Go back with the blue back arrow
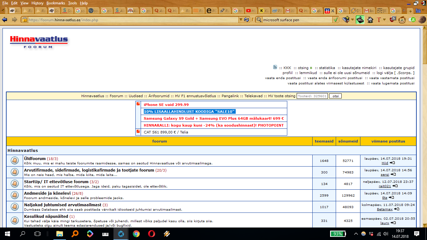This screenshot has height=240, width=427. (4, 20)
